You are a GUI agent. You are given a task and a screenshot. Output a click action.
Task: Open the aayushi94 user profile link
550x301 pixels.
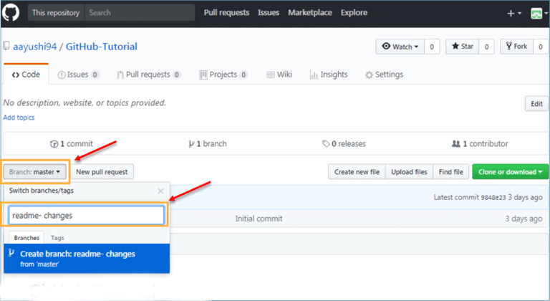34,47
